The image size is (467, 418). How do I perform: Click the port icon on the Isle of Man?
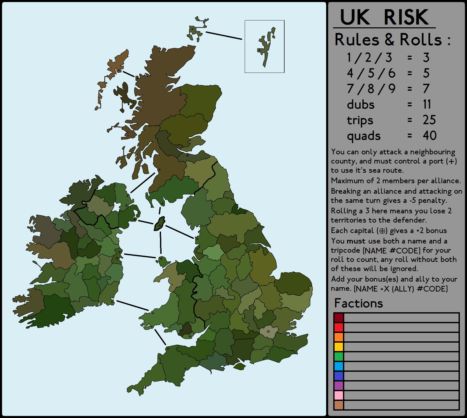point(160,225)
